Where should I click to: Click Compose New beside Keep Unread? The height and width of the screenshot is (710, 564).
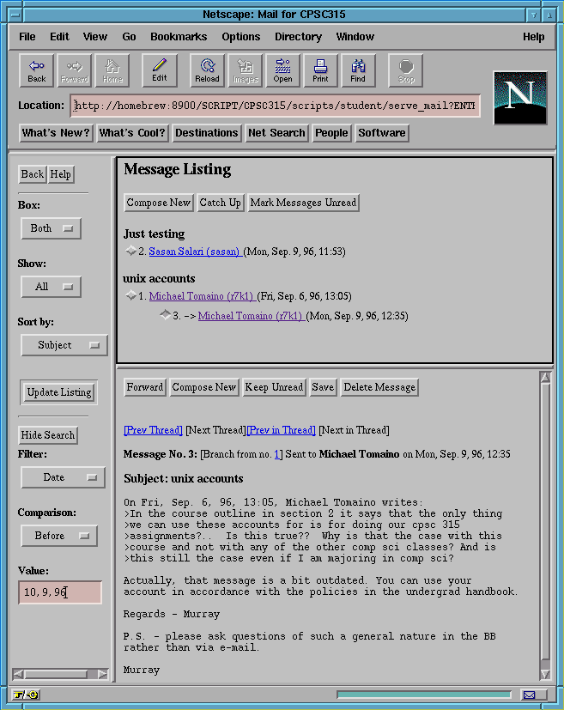coord(204,387)
